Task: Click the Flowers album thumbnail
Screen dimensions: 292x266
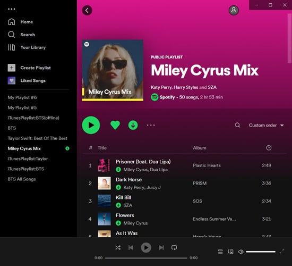Action: pos(104,219)
